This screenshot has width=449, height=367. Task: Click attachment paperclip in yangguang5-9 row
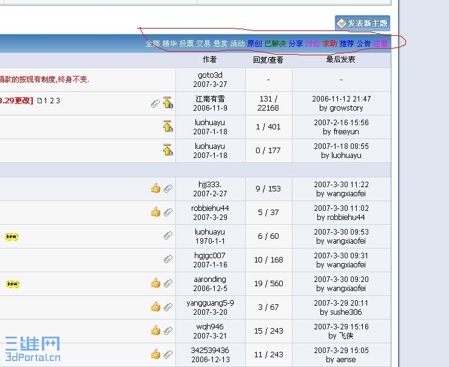click(x=168, y=307)
